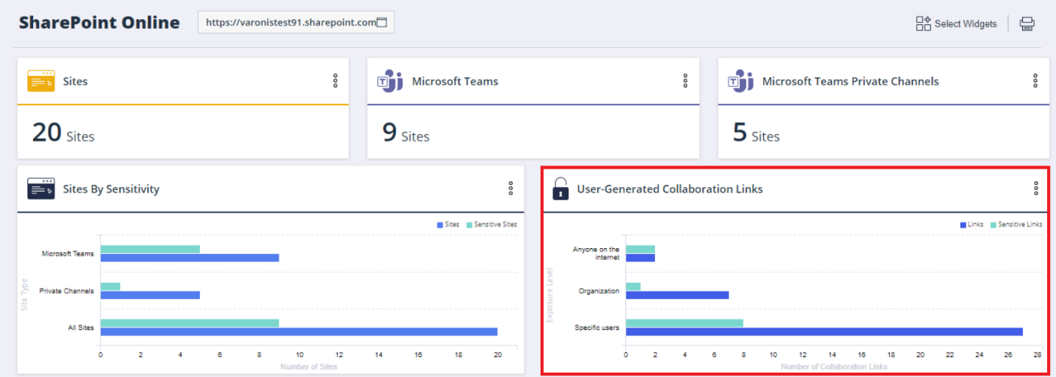Image resolution: width=1056 pixels, height=377 pixels.
Task: Open Sites widget three-dot menu
Action: pos(336,81)
